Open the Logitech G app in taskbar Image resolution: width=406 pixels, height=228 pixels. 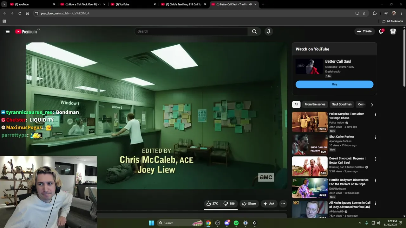[x=255, y=223]
